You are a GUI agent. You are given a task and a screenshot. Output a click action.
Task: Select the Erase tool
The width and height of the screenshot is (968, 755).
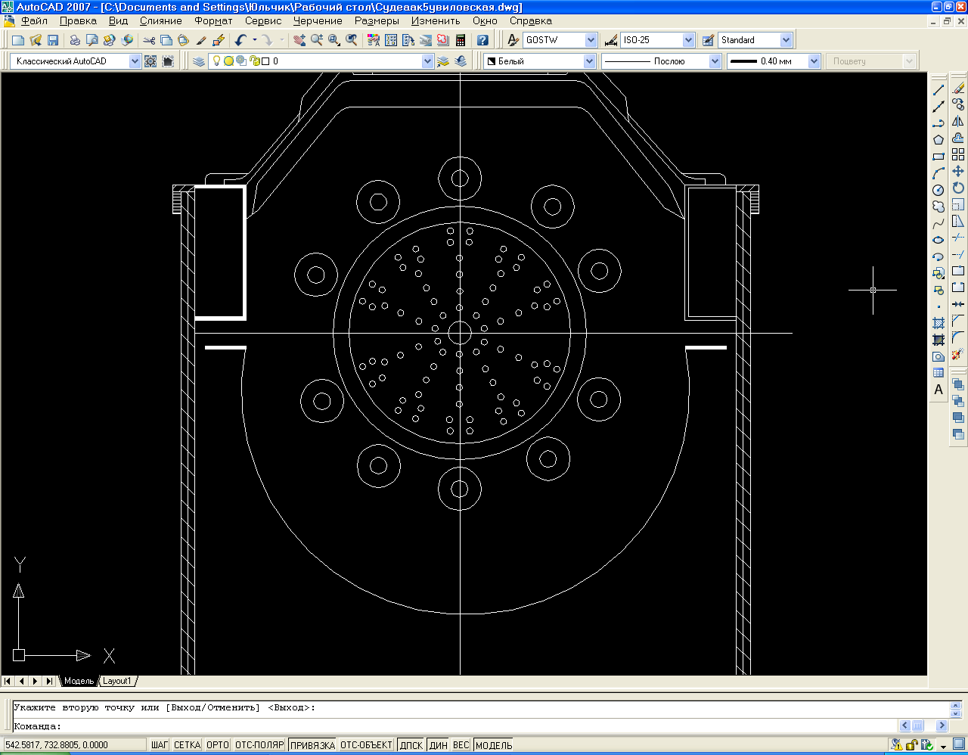(958, 89)
